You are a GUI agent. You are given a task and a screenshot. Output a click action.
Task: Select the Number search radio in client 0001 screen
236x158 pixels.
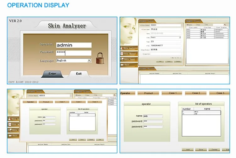pos(188,25)
